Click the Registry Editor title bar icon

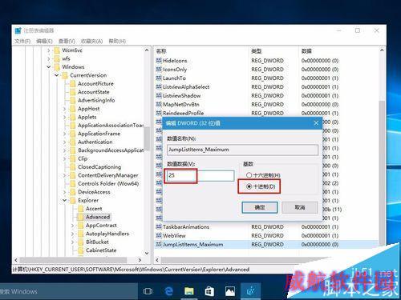coord(18,30)
